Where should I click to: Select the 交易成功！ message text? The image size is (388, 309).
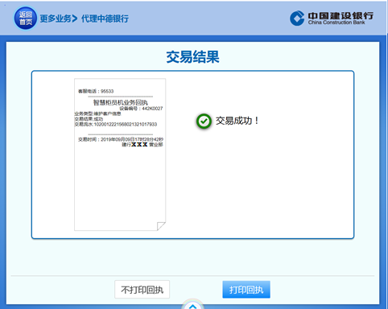point(237,121)
